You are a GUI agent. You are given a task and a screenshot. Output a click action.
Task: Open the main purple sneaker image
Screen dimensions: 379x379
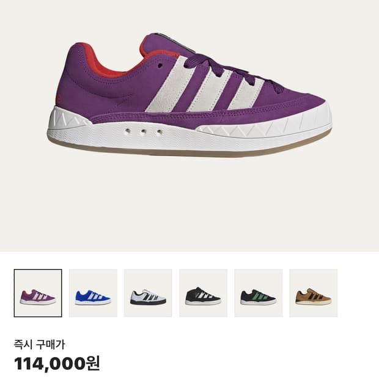tap(189, 95)
